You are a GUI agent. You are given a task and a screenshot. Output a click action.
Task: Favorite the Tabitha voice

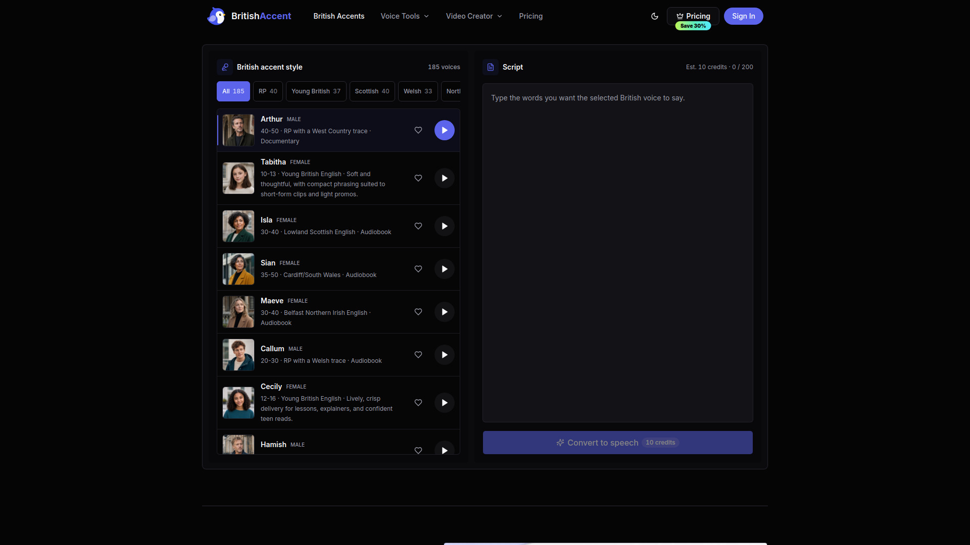coord(418,178)
